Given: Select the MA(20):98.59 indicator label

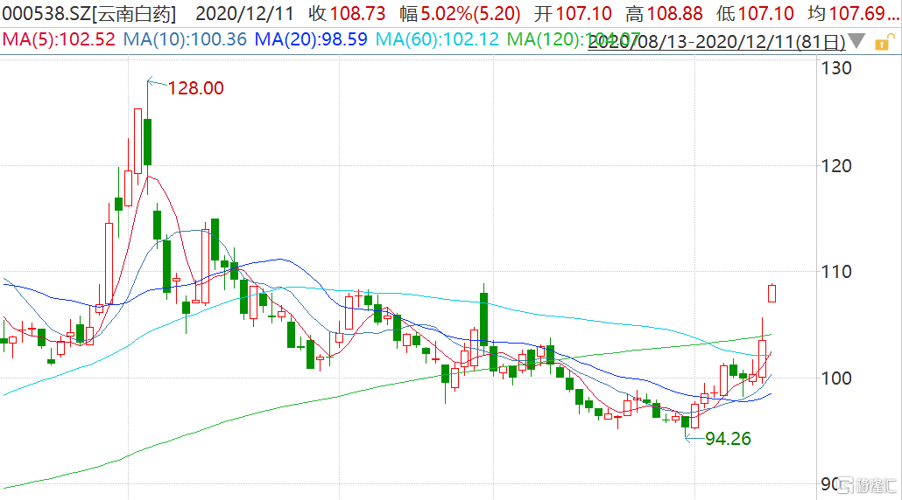Looking at the screenshot, I should [x=311, y=39].
